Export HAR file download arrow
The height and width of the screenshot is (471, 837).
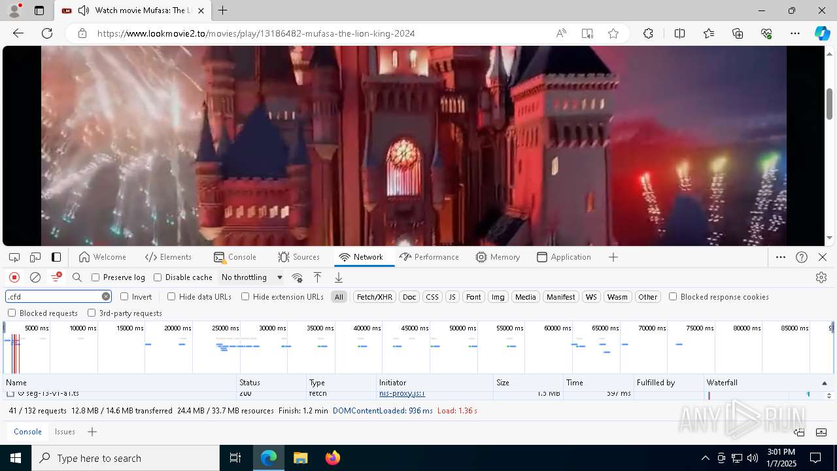[338, 277]
